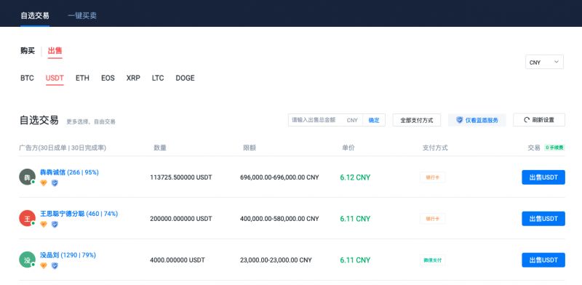Screen dimensions: 582x285
Task: Select the 出售 mode
Action: (x=55, y=51)
